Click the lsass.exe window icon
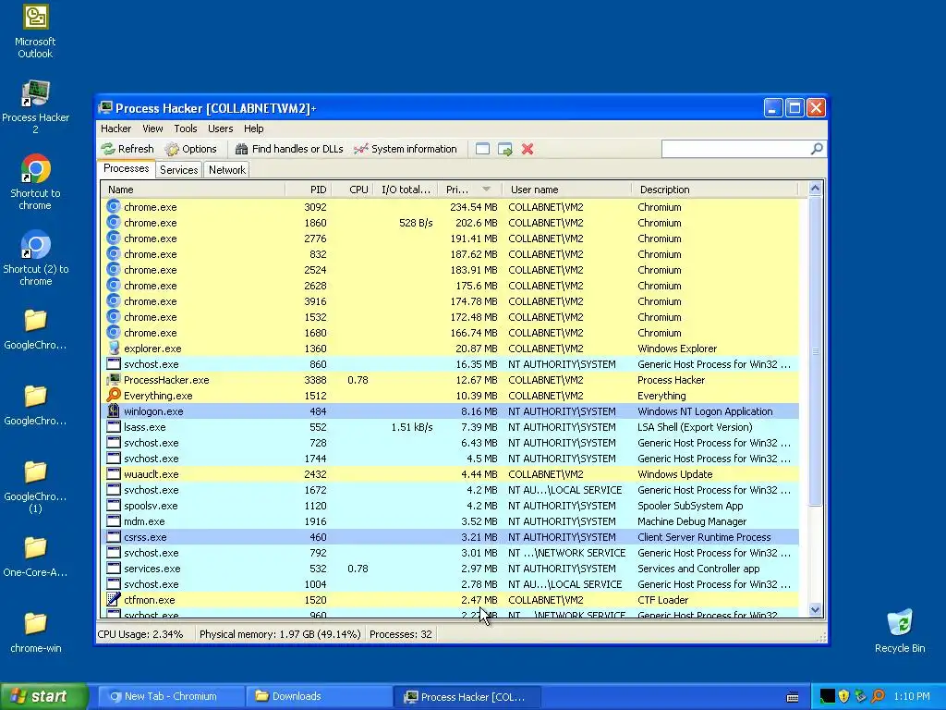946x710 pixels. (x=114, y=427)
